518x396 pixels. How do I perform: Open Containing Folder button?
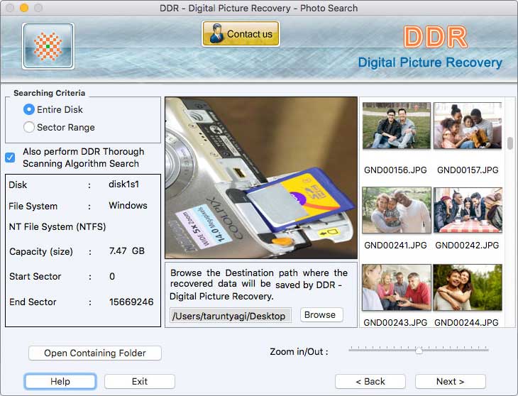pos(95,353)
